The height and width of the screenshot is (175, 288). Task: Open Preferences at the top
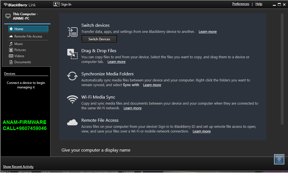tap(241, 4)
